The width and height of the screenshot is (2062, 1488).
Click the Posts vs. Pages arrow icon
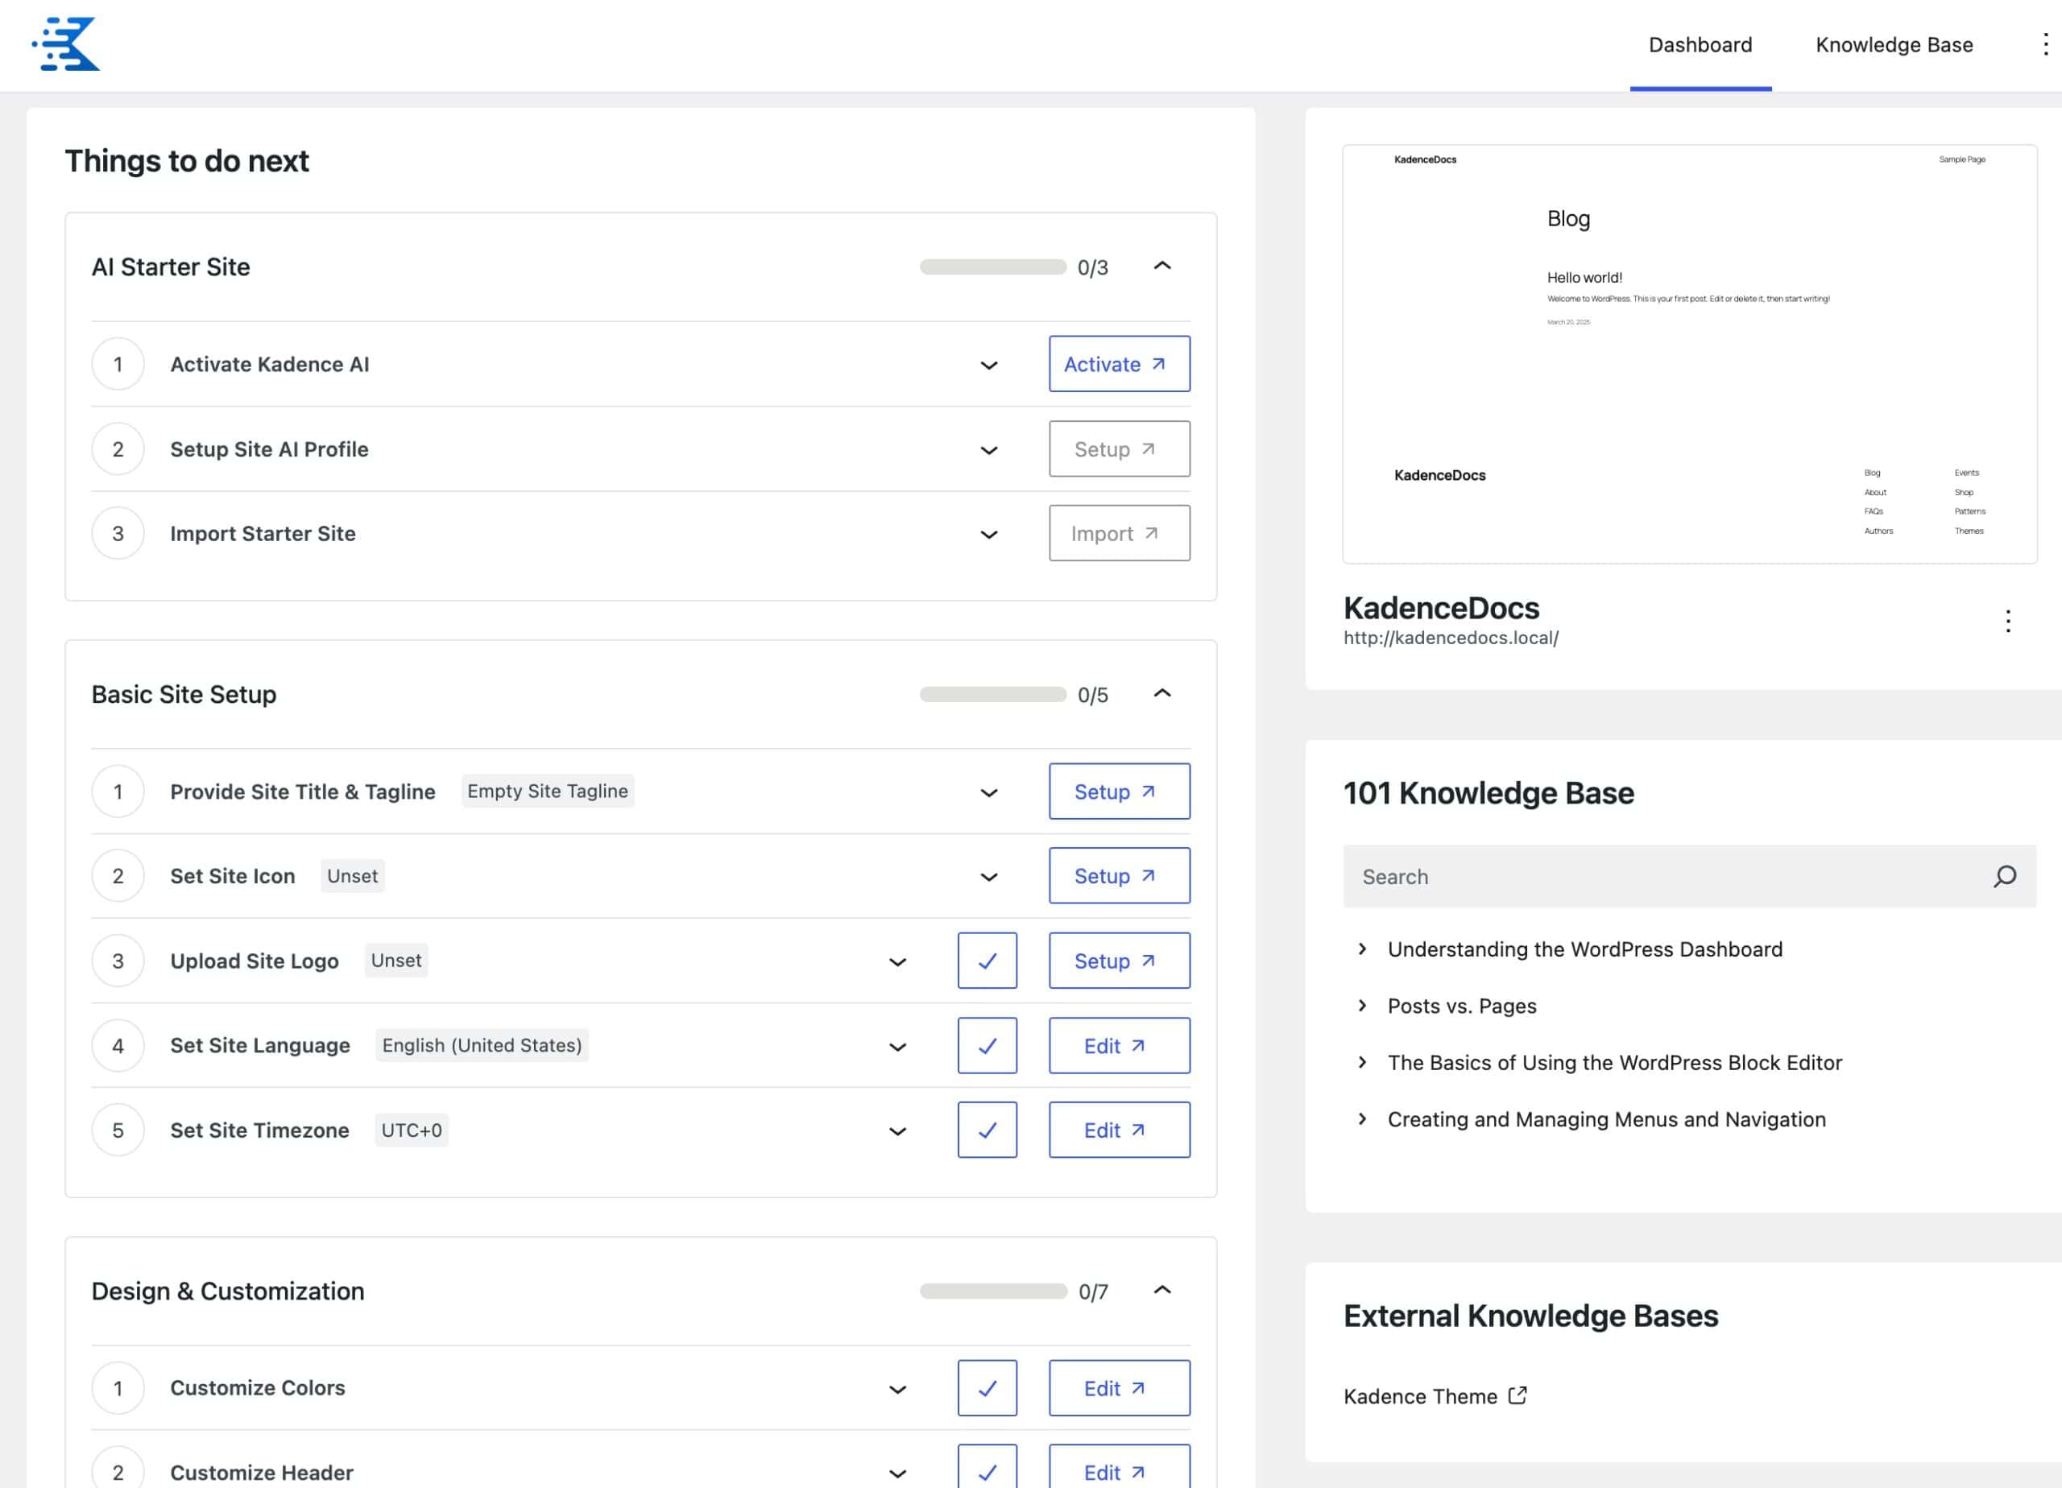pos(1362,1006)
